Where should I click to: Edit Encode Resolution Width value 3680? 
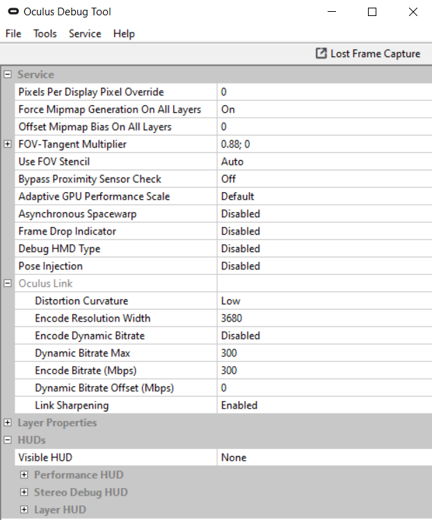coord(325,318)
